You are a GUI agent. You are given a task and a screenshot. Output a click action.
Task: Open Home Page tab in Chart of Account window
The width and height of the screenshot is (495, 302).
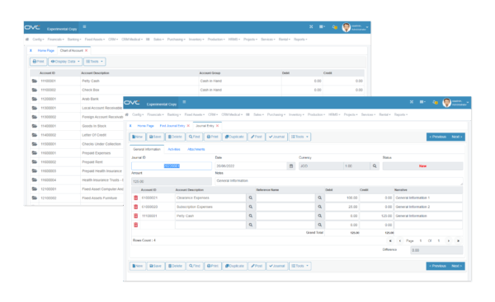(46, 50)
